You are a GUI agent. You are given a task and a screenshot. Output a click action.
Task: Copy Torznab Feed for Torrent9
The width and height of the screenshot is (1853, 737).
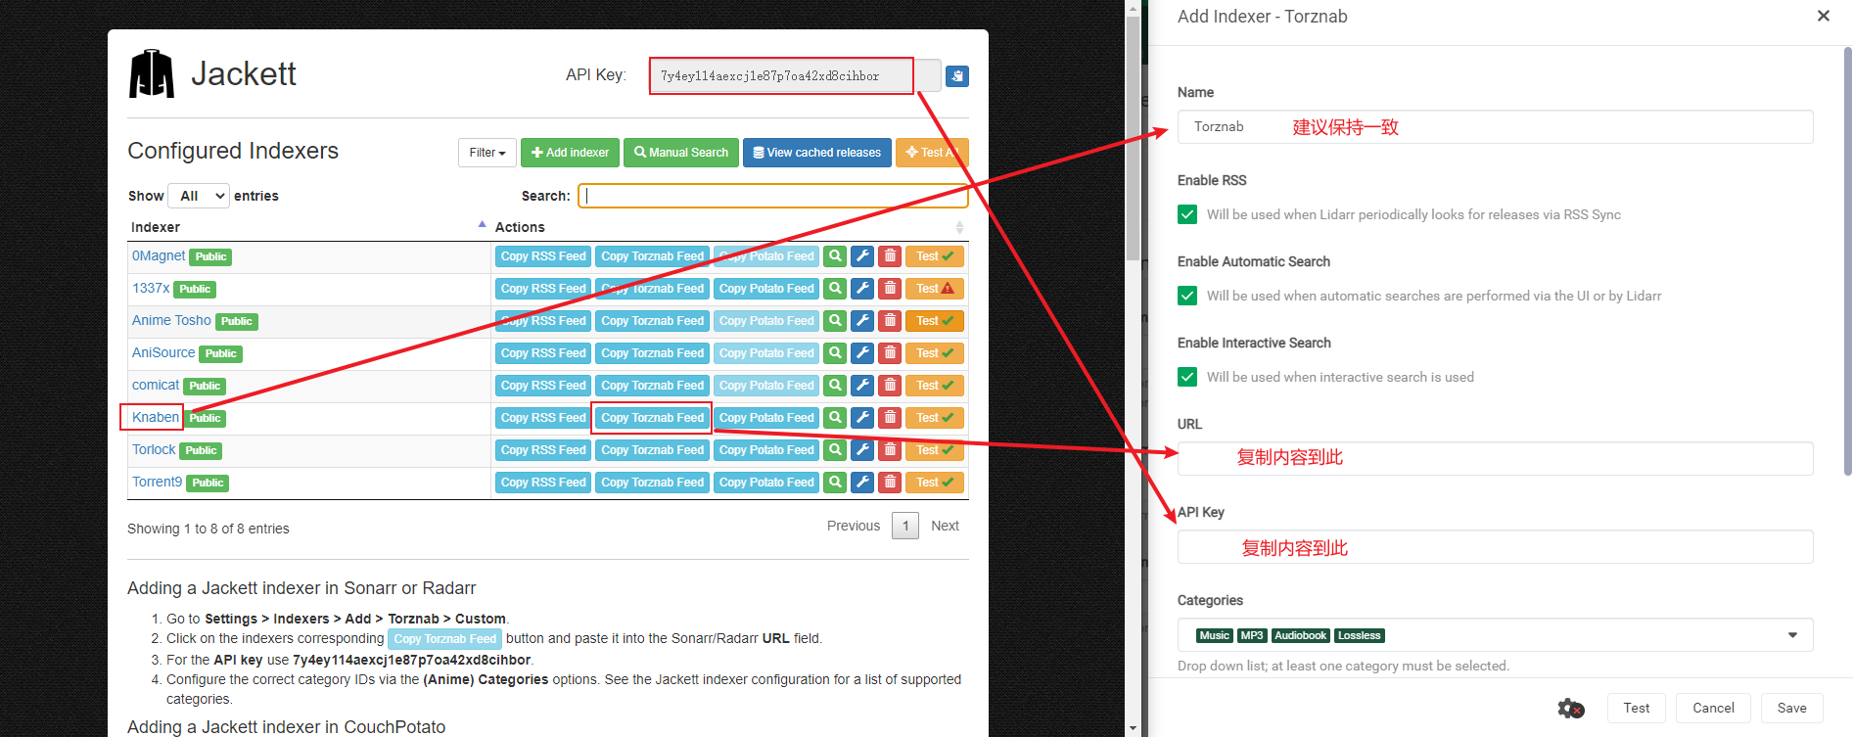(x=653, y=483)
